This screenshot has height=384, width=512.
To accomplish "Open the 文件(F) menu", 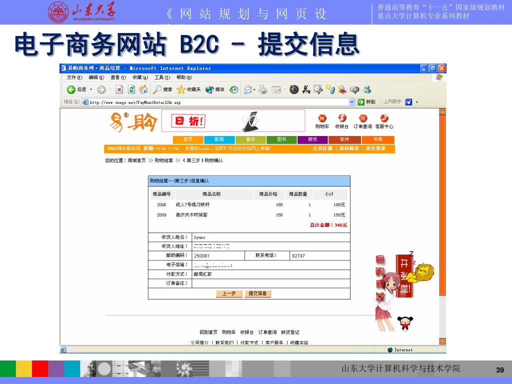I will click(x=74, y=77).
